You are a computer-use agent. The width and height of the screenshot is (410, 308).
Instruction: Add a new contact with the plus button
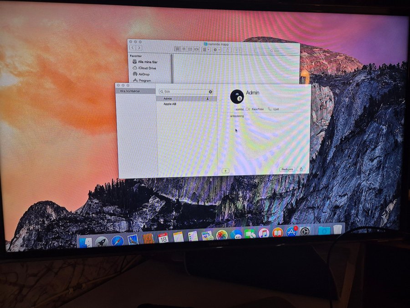pyautogui.click(x=225, y=171)
